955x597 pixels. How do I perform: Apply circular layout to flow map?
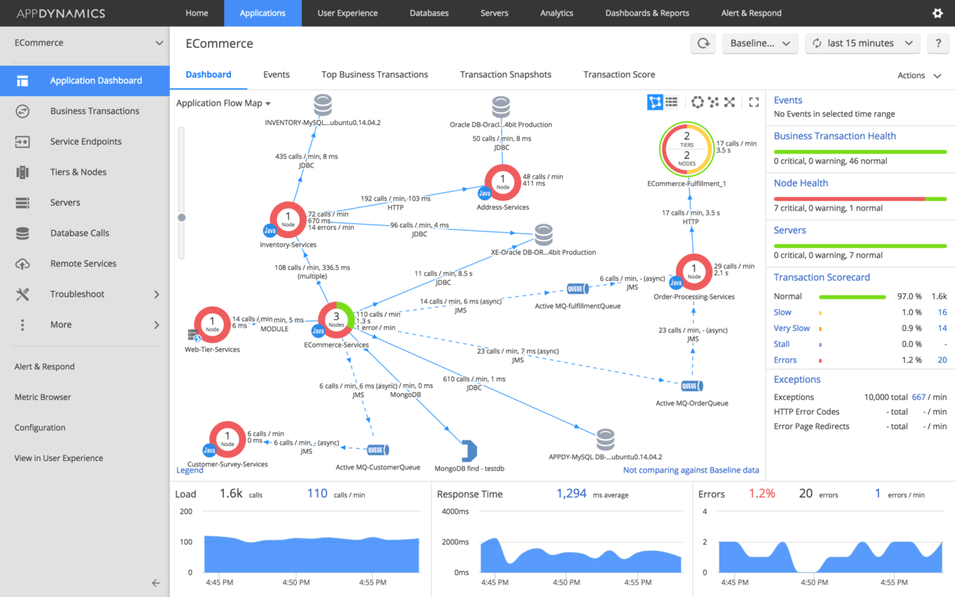697,102
